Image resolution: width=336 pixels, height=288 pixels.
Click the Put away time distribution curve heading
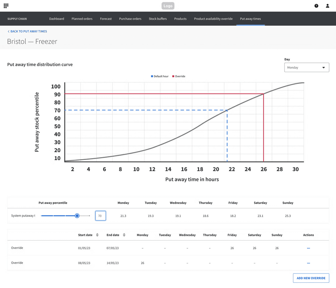pyautogui.click(x=40, y=65)
